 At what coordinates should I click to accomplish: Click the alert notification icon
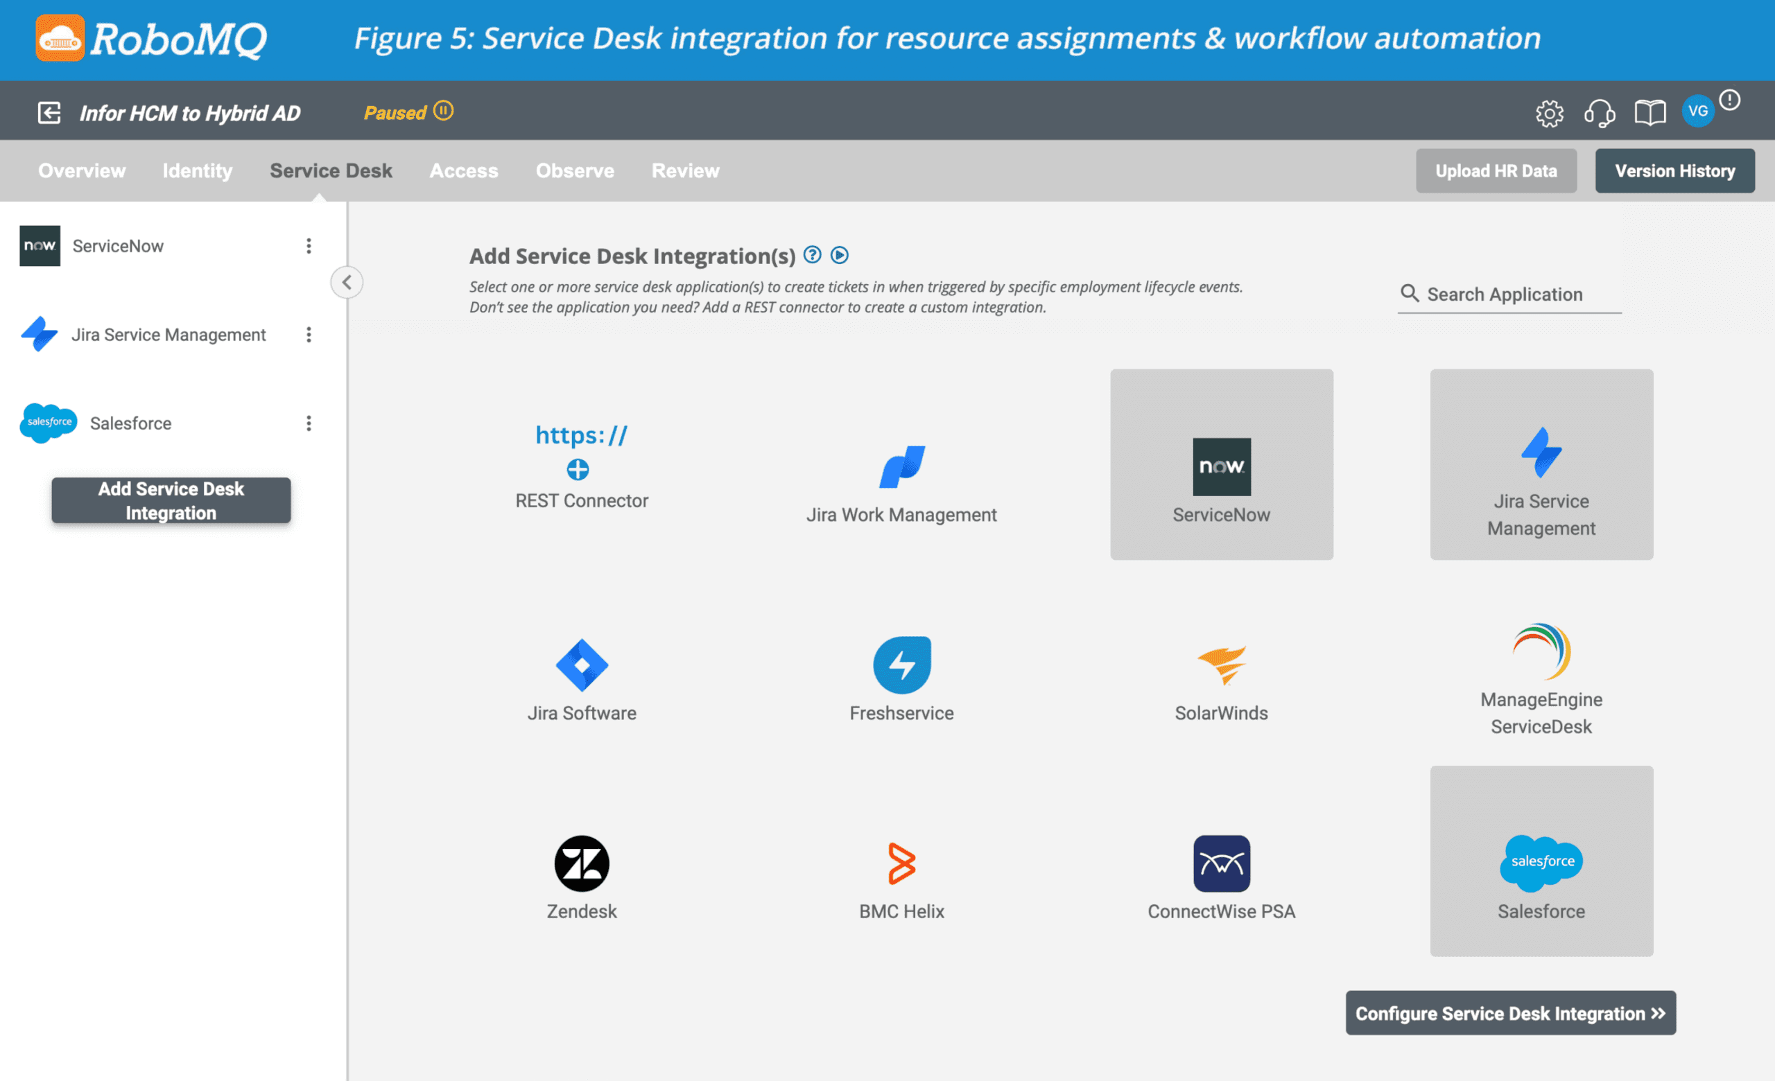click(x=1731, y=99)
